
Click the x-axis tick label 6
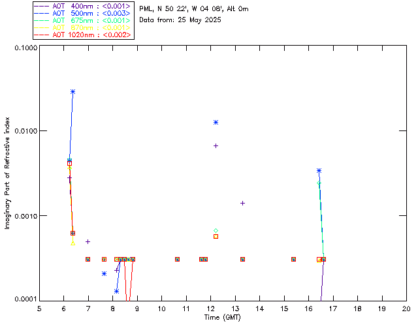[64, 309]
